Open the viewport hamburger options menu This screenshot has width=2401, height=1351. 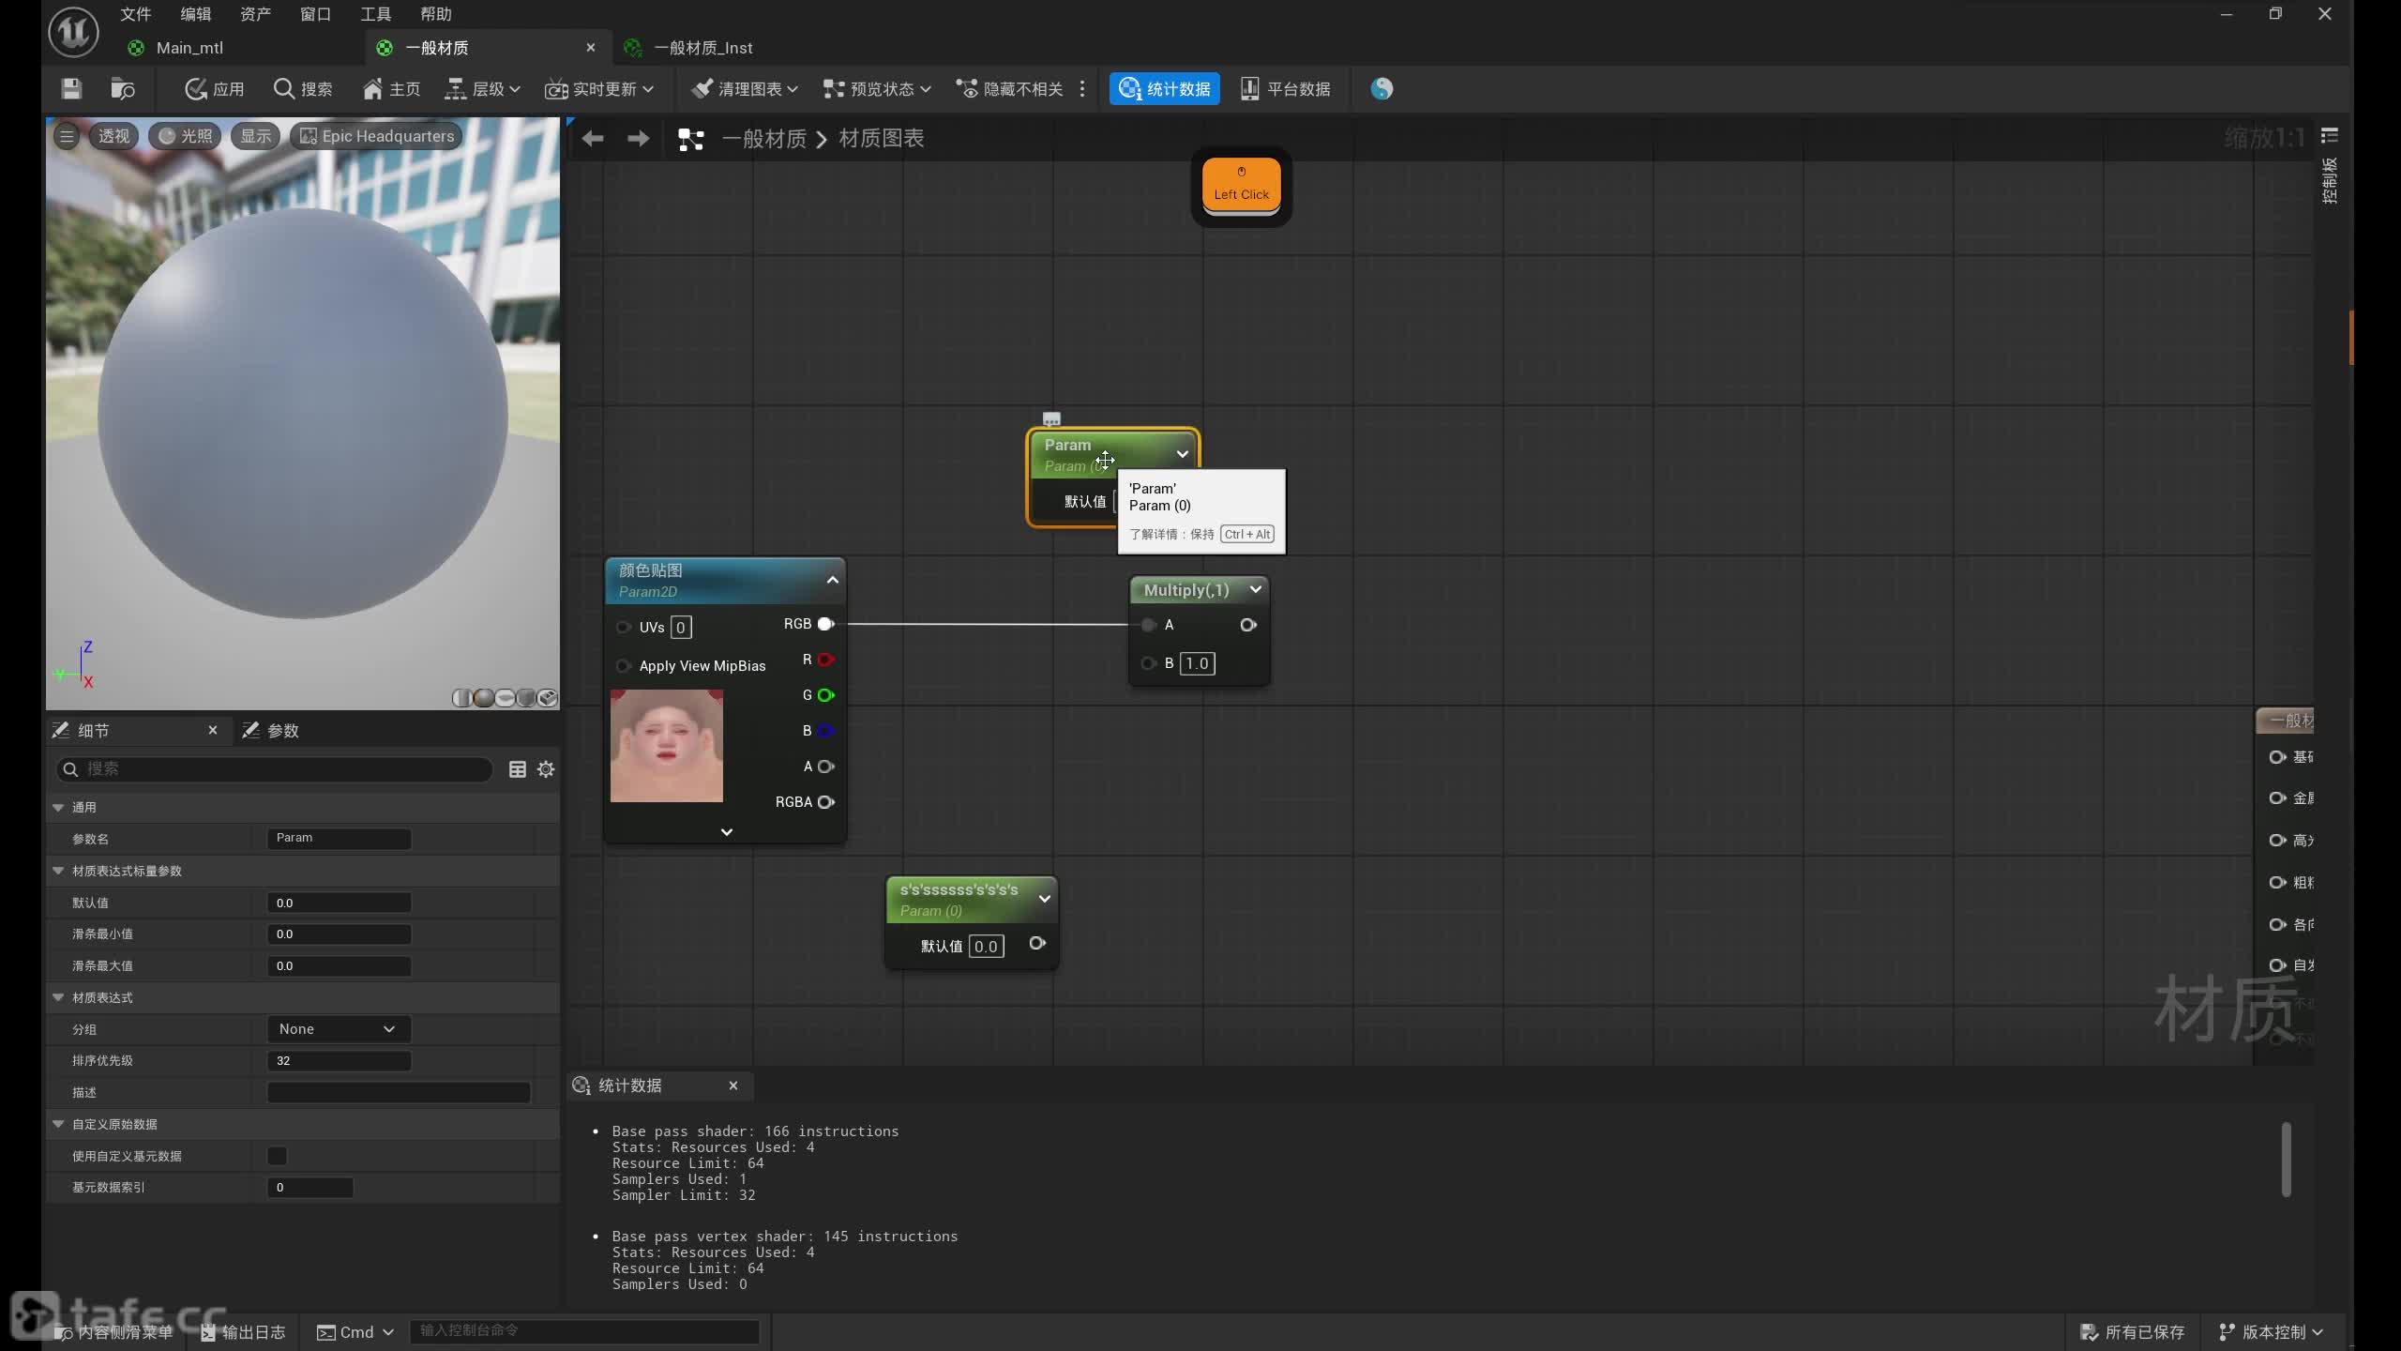point(67,136)
